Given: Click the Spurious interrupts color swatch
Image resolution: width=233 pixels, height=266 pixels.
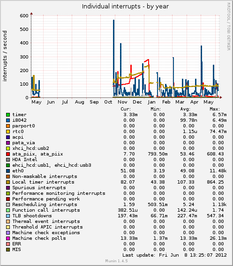Looking at the screenshot, I should tap(8, 188).
